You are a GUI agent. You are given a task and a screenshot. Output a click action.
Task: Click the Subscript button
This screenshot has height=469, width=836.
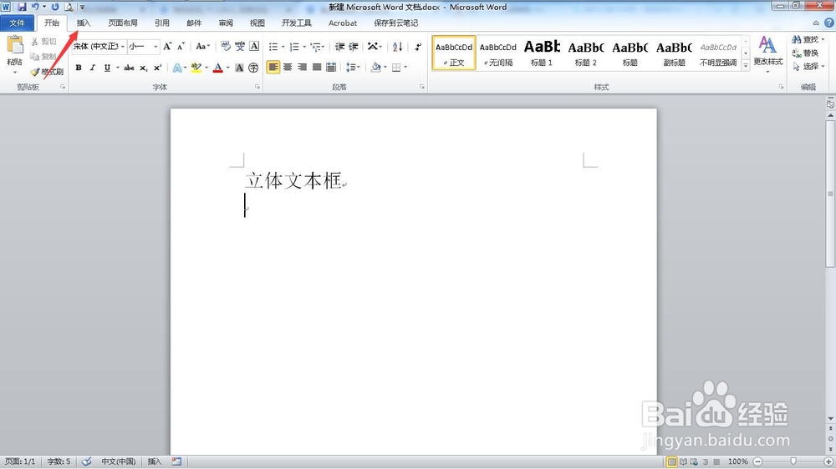(x=144, y=68)
